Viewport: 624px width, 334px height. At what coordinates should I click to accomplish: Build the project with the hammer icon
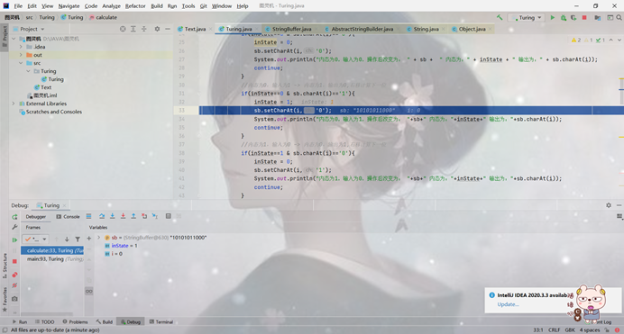pyautogui.click(x=500, y=17)
